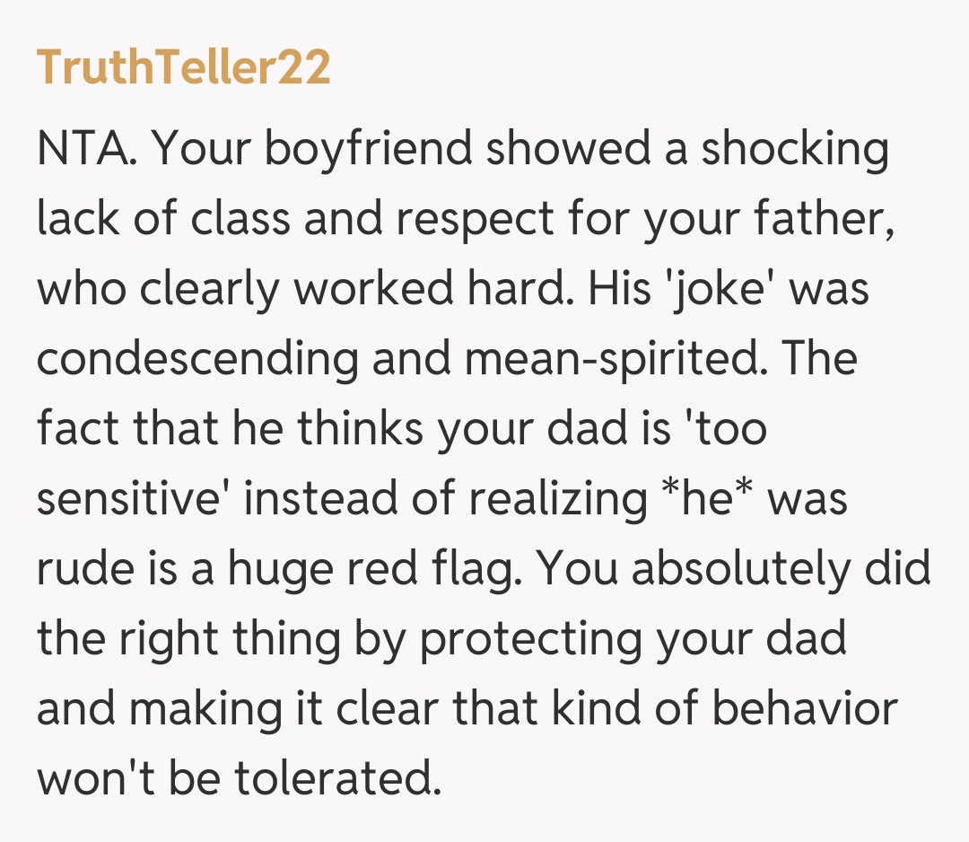This screenshot has width=969, height=842.
Task: Click the word 'tolerated.' at the end
Action: point(337,779)
